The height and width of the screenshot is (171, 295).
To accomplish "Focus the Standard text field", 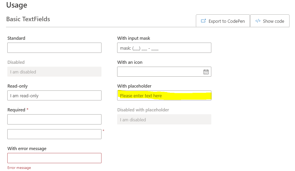I will pyautogui.click(x=54, y=48).
